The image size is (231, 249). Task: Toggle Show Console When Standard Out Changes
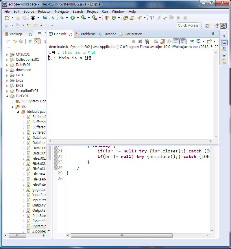tap(176, 41)
